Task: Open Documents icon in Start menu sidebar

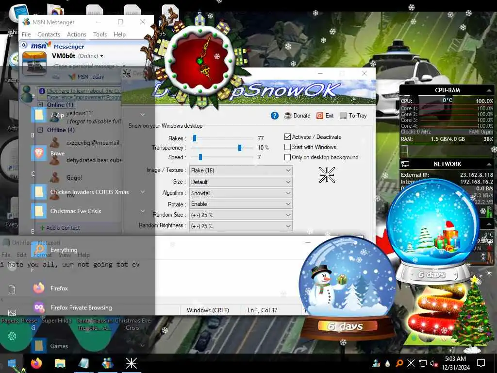Action: (12, 289)
